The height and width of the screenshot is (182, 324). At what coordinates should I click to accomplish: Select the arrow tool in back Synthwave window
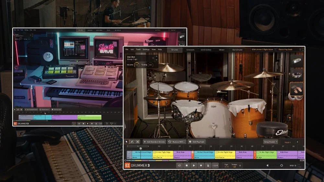click(x=15, y=110)
